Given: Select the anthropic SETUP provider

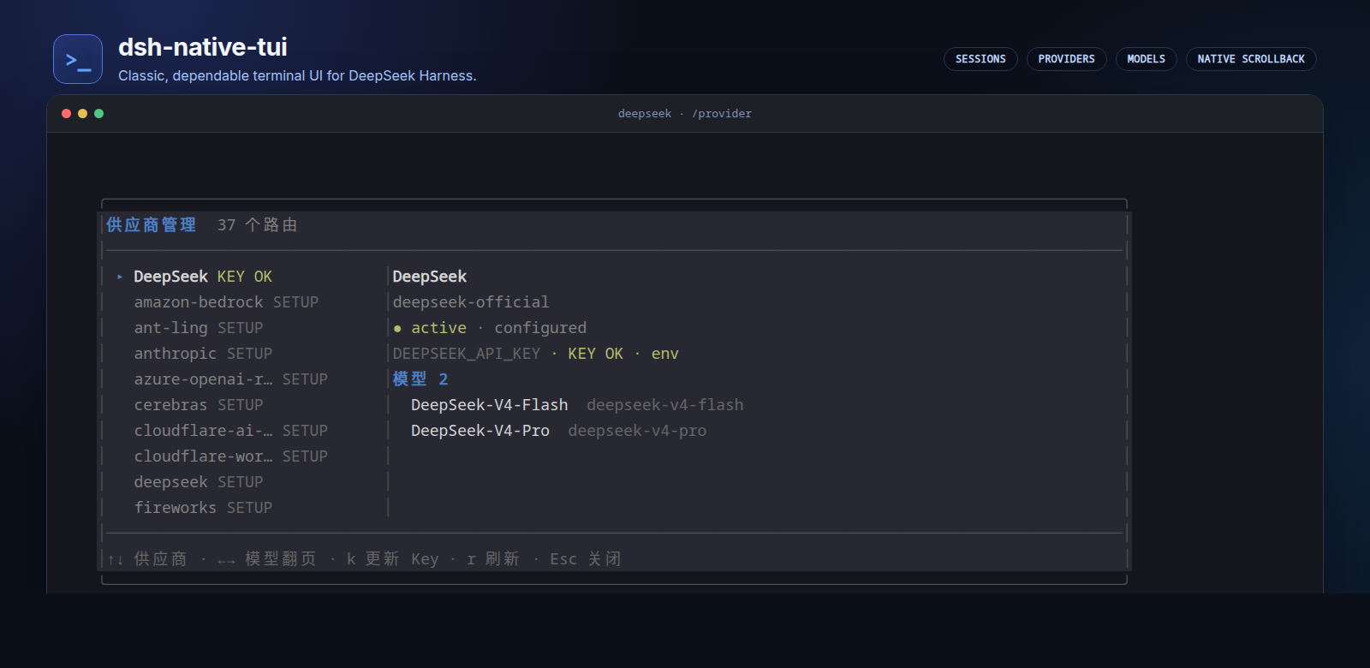Looking at the screenshot, I should 203,354.
